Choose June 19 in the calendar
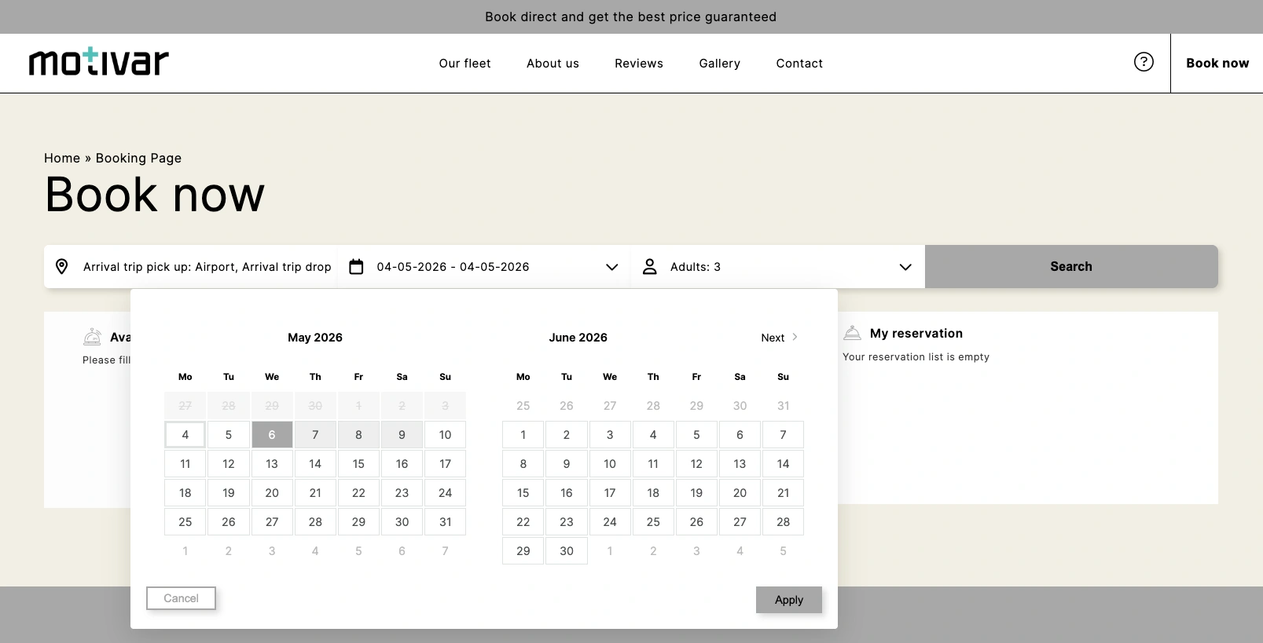This screenshot has width=1263, height=643. pyautogui.click(x=696, y=493)
